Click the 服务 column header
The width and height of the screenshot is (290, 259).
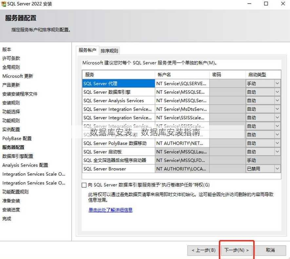click(x=118, y=74)
